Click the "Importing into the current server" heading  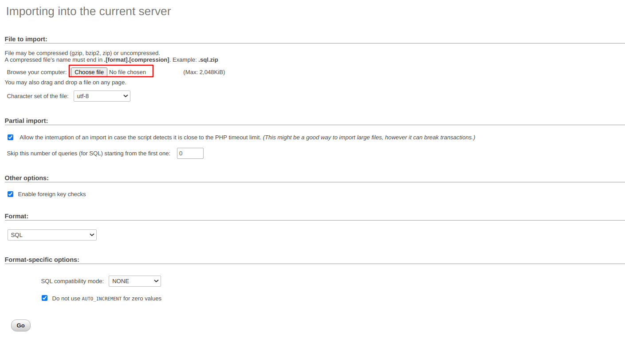pyautogui.click(x=88, y=12)
